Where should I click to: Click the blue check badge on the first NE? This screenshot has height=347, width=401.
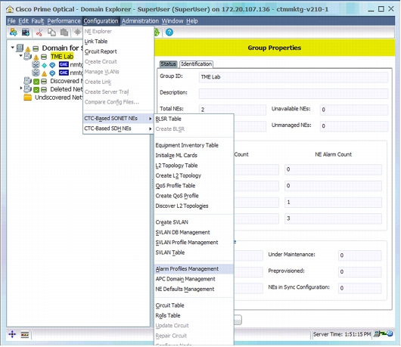point(52,65)
